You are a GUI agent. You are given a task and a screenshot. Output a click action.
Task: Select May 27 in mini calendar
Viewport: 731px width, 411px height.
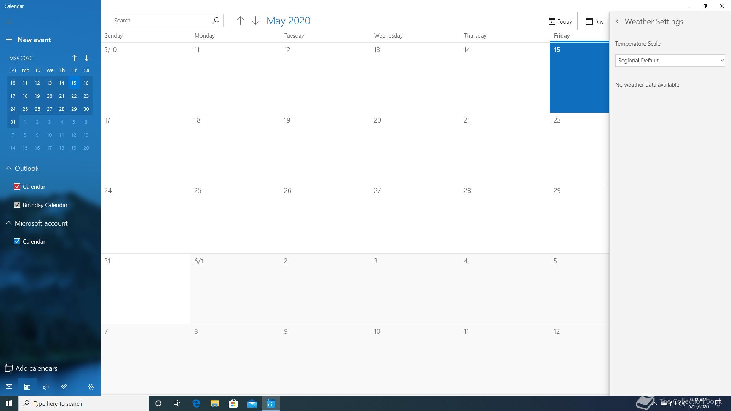point(49,109)
